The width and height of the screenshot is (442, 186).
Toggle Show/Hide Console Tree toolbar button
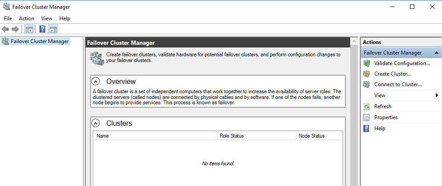pos(29,29)
